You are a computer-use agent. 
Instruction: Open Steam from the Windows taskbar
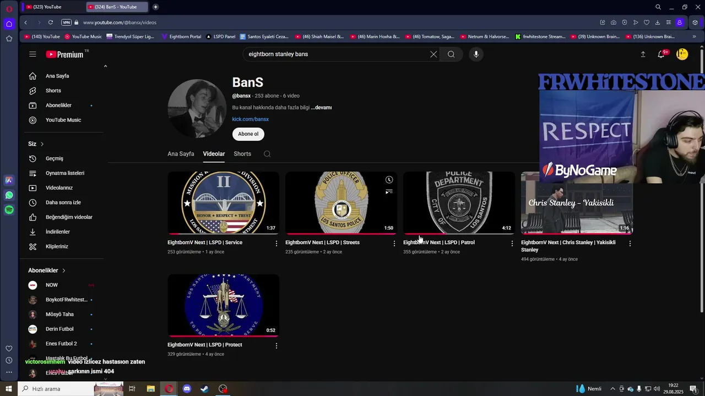pos(204,389)
